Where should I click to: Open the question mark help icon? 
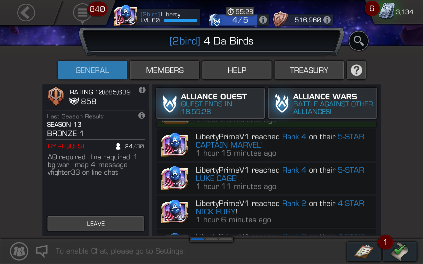[x=356, y=70]
